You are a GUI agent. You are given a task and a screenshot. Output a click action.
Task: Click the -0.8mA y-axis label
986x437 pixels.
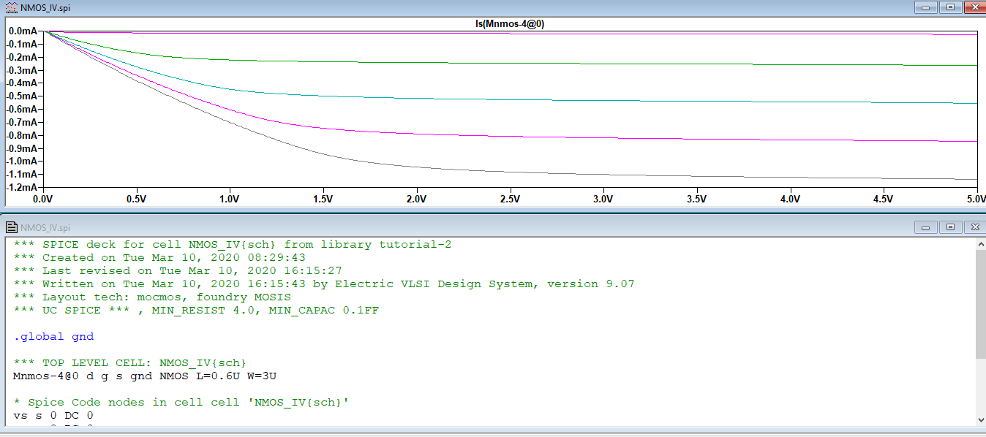20,135
